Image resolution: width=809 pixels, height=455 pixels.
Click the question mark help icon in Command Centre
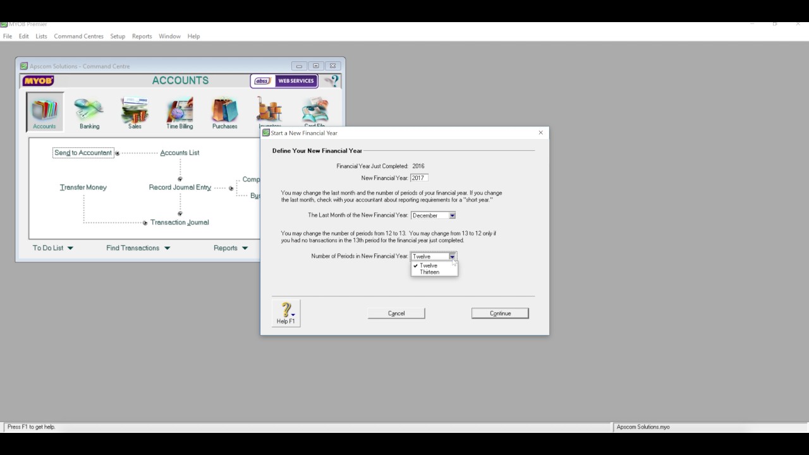point(332,81)
